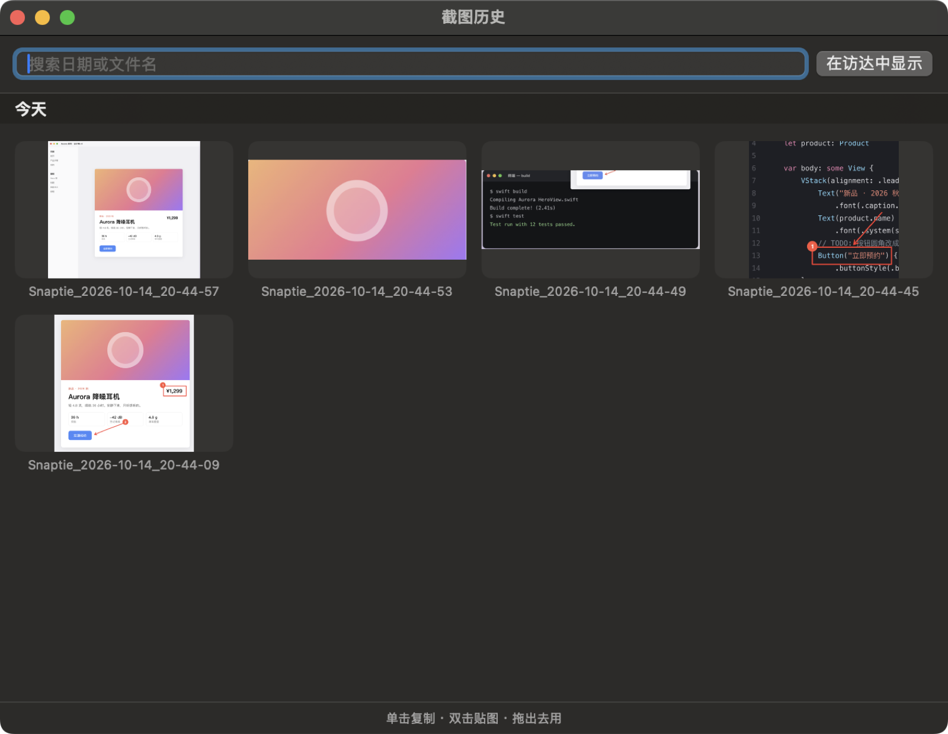Close the 截图历史 window
Viewport: 948px width, 734px height.
click(x=18, y=18)
